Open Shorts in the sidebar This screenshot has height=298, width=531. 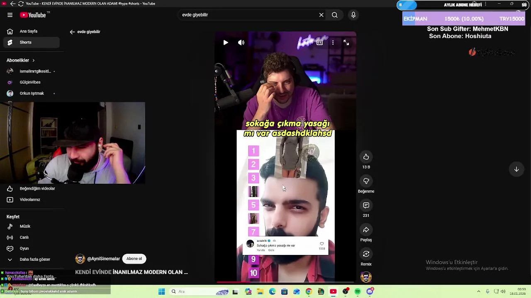tap(32, 42)
